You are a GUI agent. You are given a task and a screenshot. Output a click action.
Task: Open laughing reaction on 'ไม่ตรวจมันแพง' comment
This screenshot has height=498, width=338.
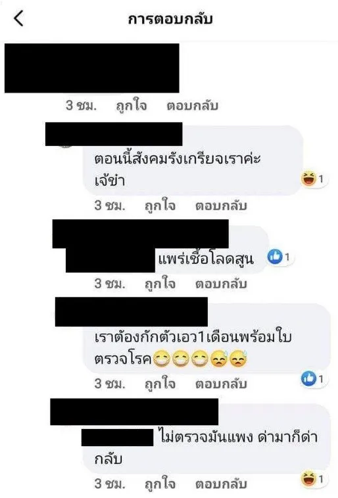coord(312,479)
